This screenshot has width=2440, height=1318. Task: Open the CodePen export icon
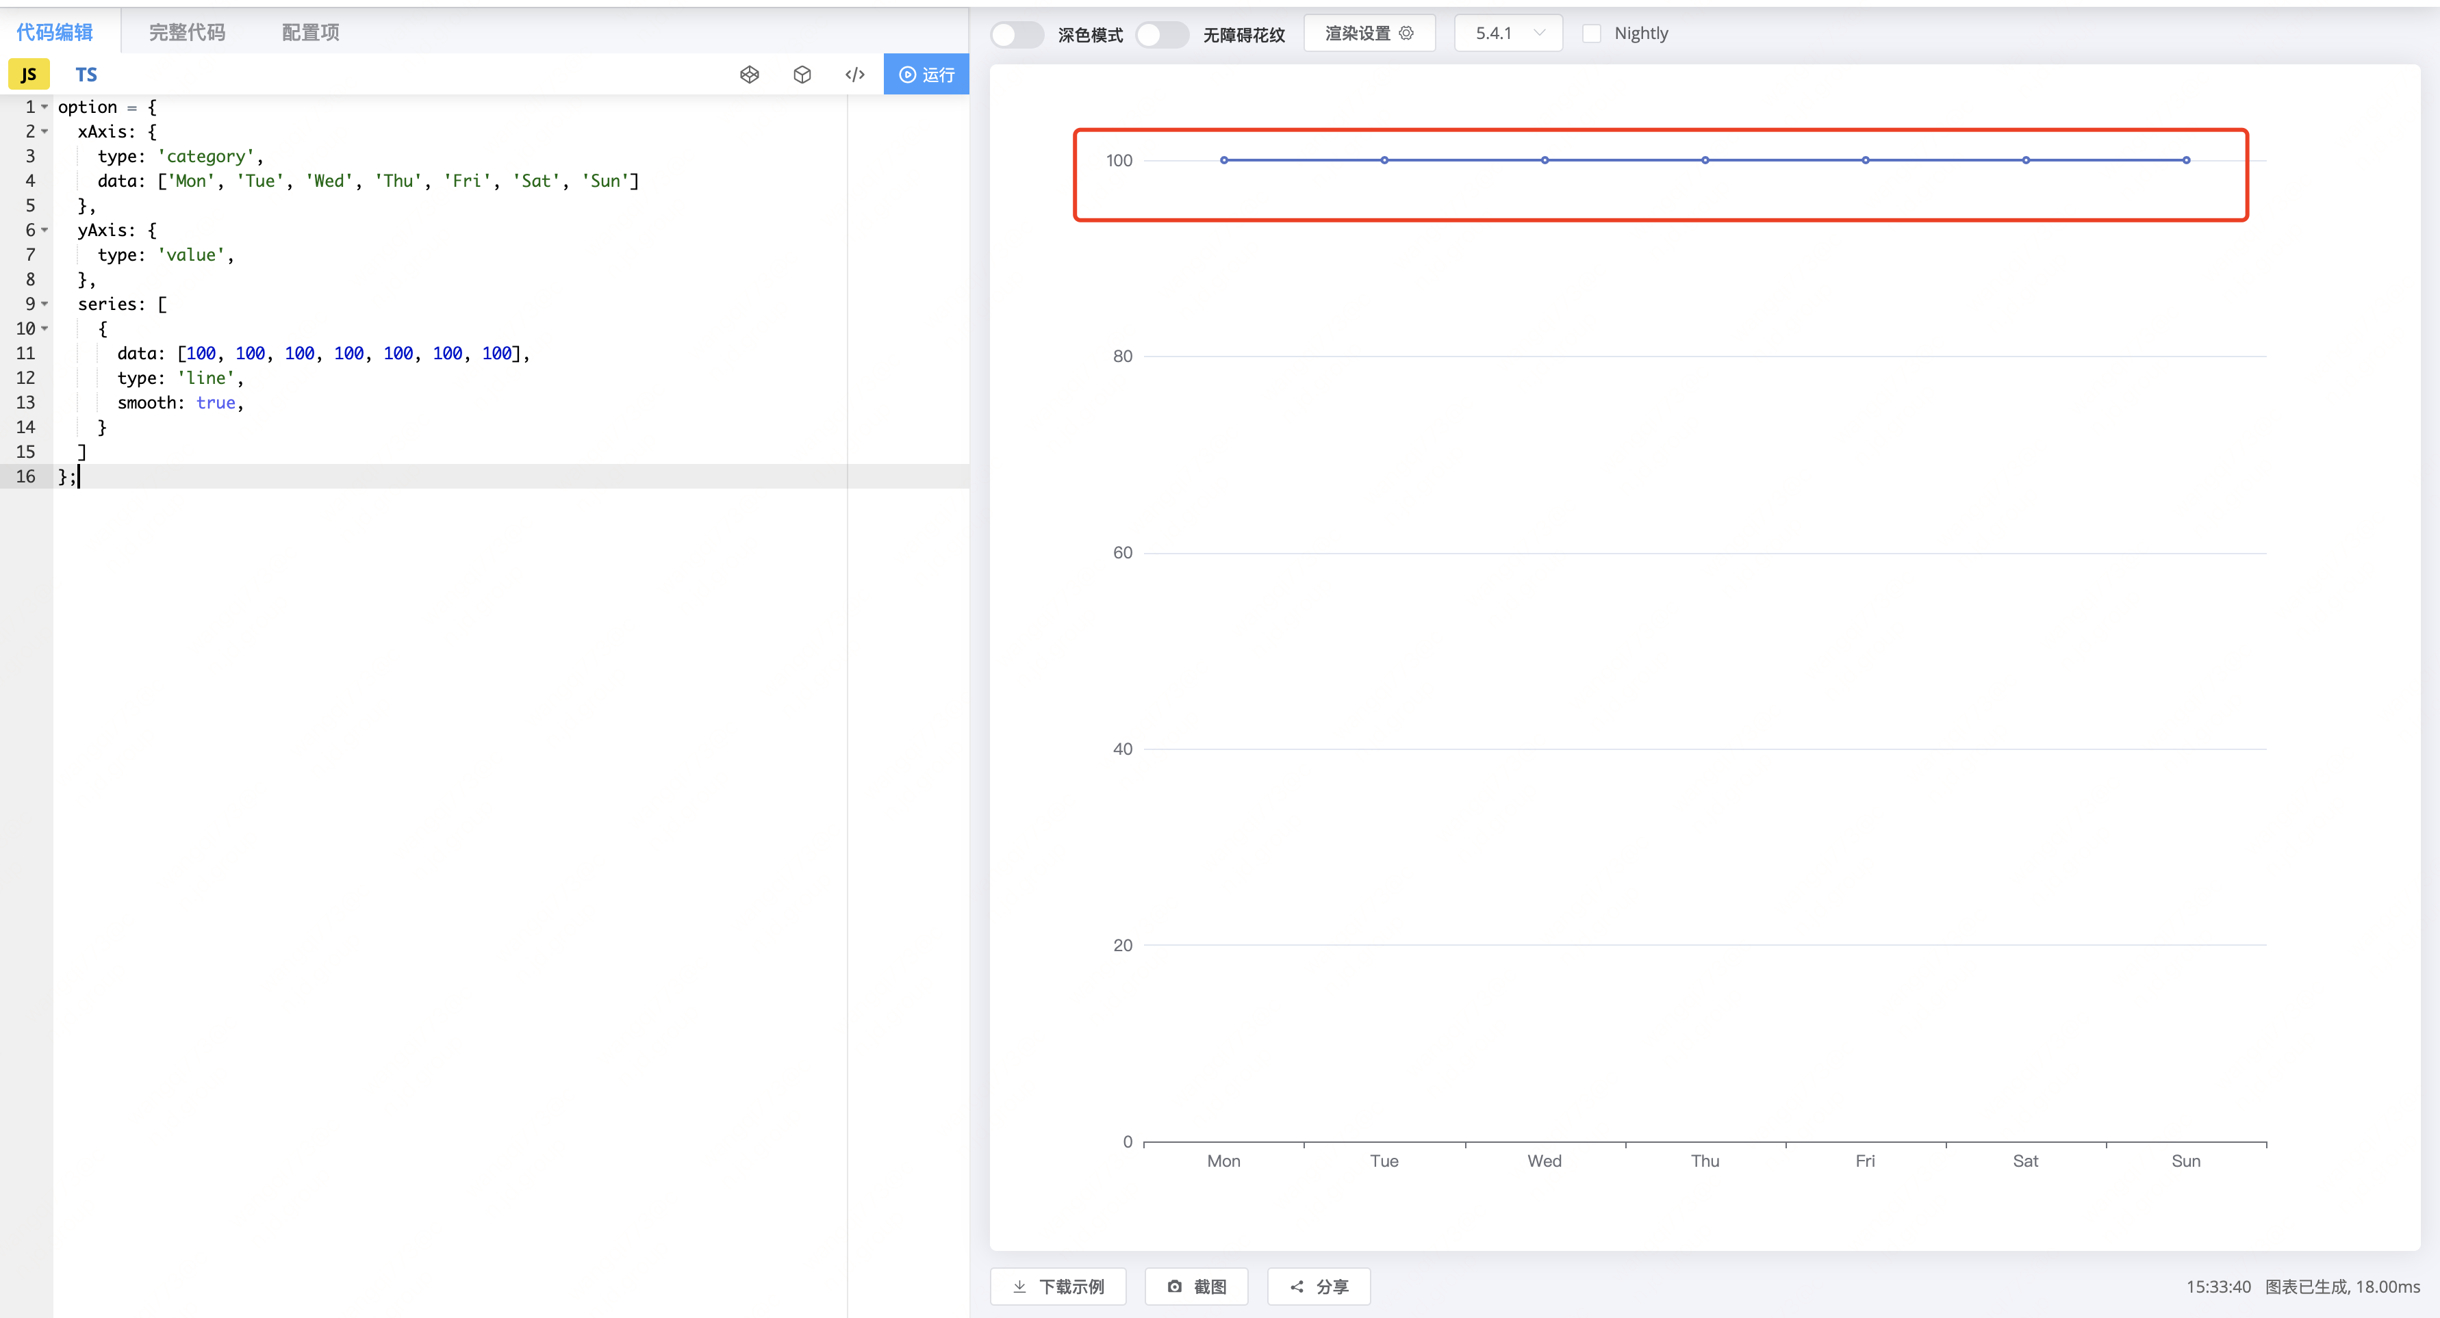click(749, 74)
